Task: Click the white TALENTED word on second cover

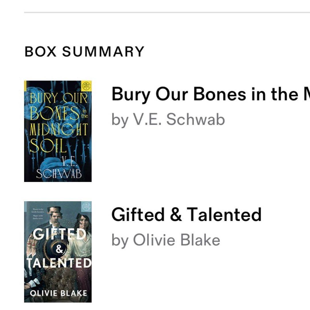Action: pos(59,263)
